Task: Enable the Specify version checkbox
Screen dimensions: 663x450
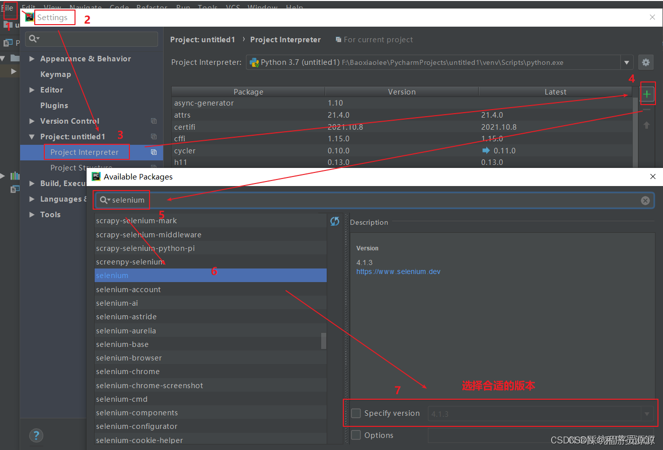Action: 356,413
